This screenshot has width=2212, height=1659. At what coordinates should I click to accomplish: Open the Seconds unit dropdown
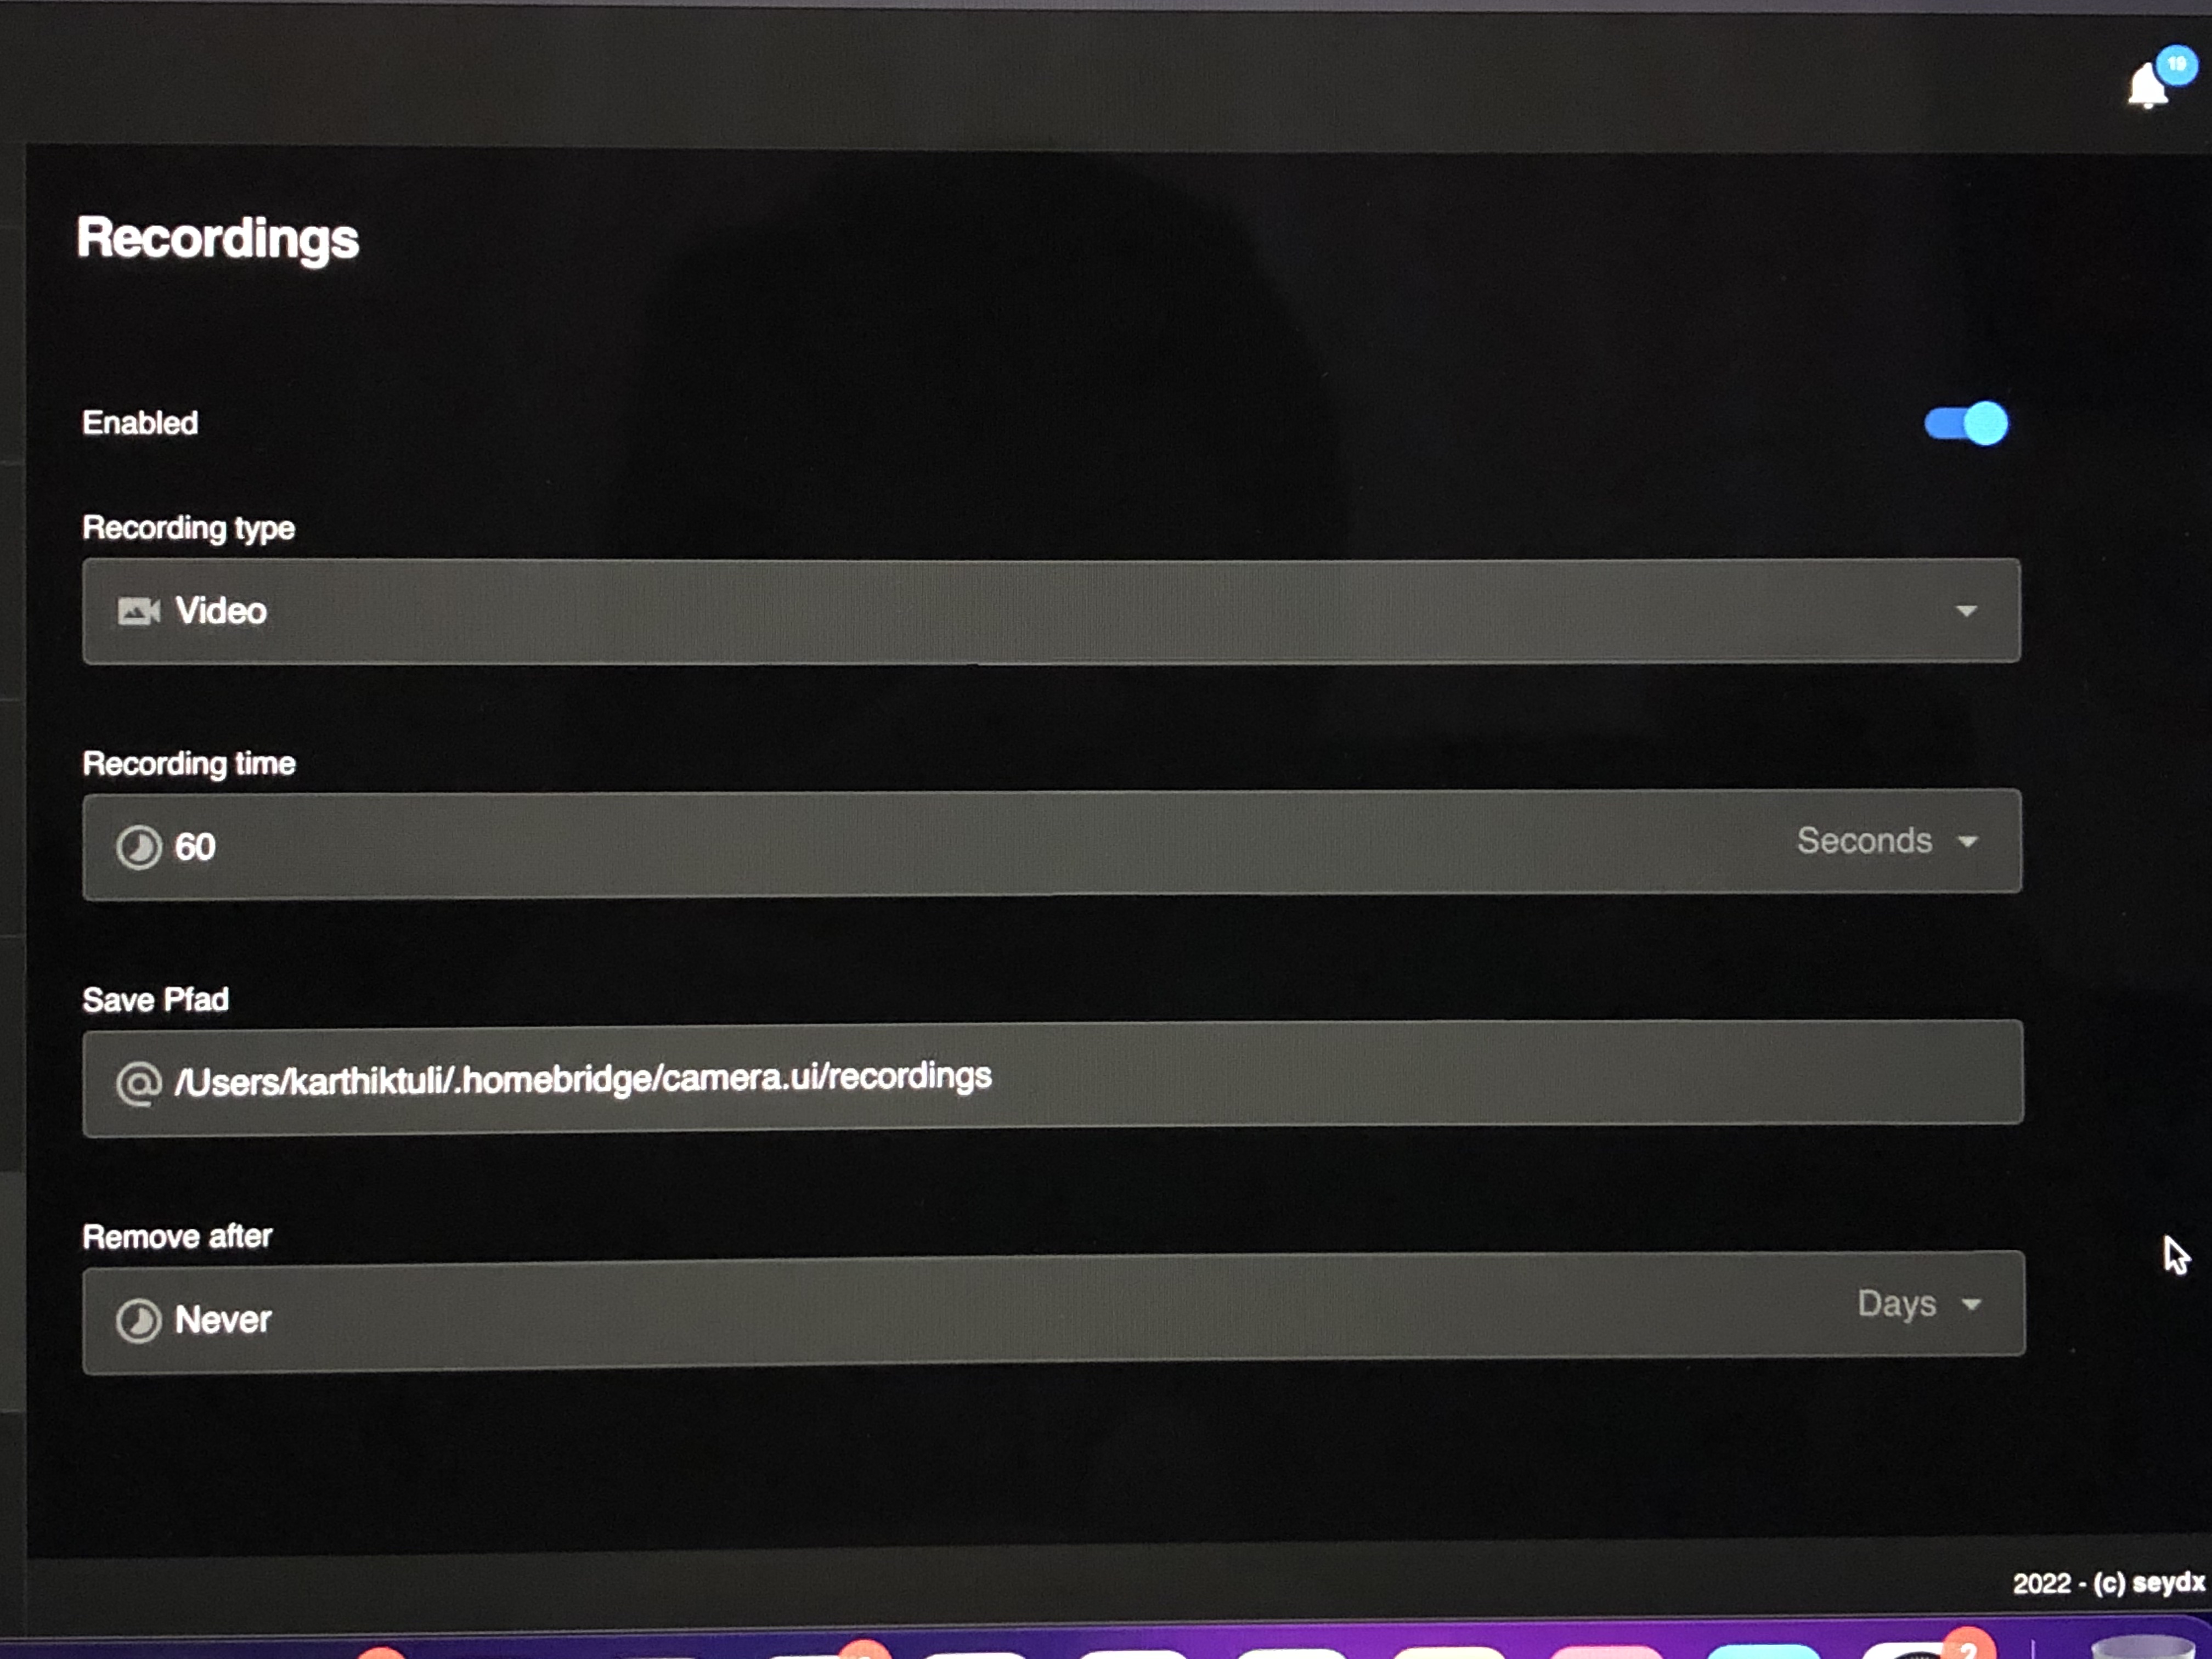tap(1887, 841)
